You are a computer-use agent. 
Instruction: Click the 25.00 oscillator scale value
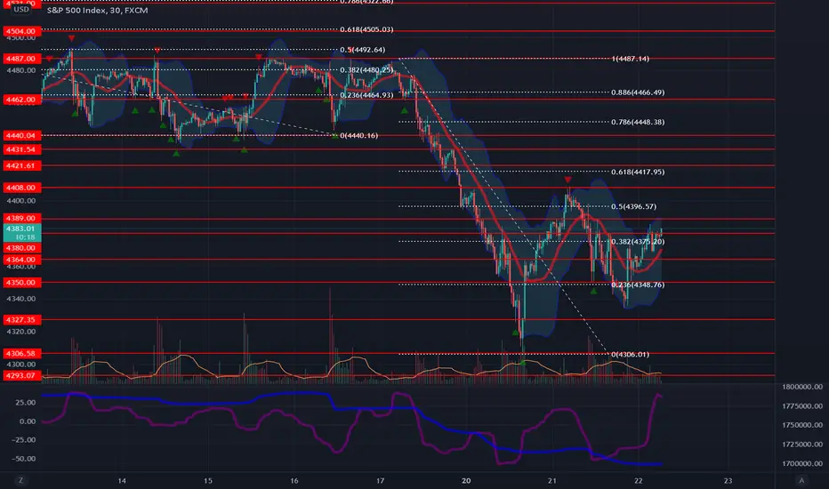tap(26, 402)
